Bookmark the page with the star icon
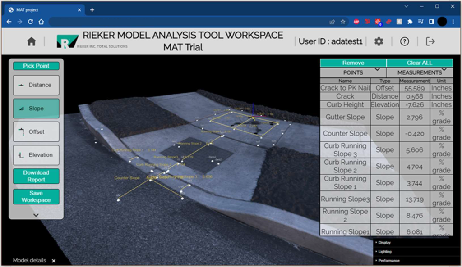This screenshot has height=267, width=462. pos(343,22)
